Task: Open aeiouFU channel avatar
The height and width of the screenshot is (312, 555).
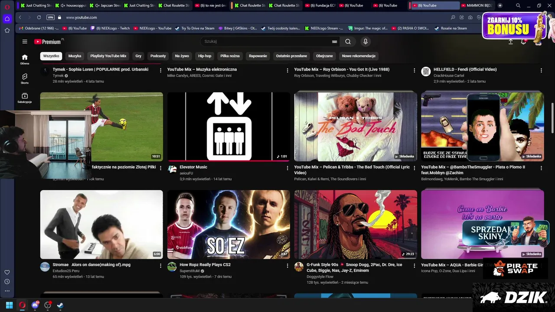Action: pos(172,169)
